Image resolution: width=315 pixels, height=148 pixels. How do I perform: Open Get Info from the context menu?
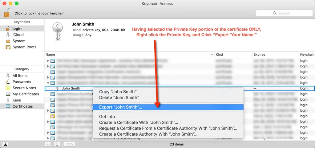168,117
